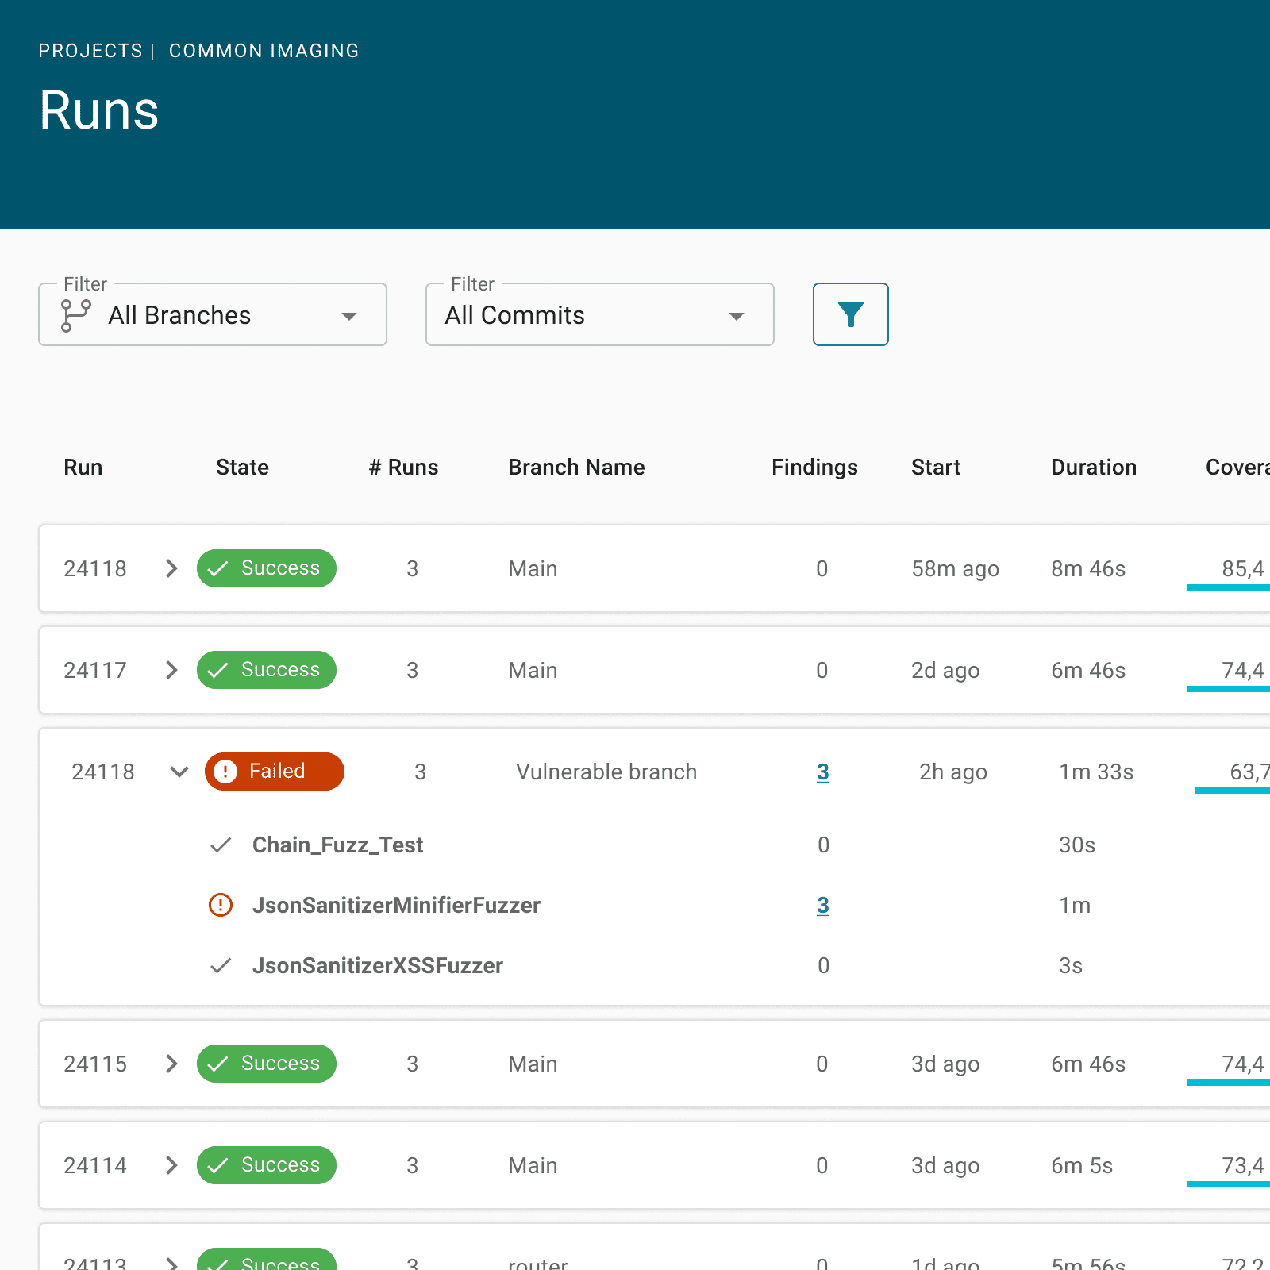Viewport: 1270px width, 1270px height.
Task: Click the 1m 33s duration of failed run
Action: [x=1096, y=772]
